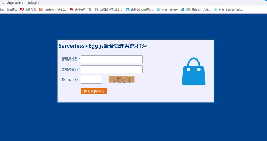Open the 会员列表 bookmark
The image size is (267, 141).
point(28,10)
